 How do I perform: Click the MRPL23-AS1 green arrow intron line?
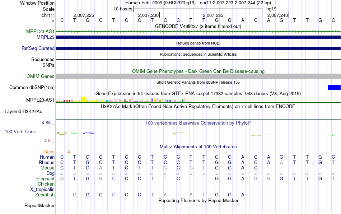[x=198, y=32]
